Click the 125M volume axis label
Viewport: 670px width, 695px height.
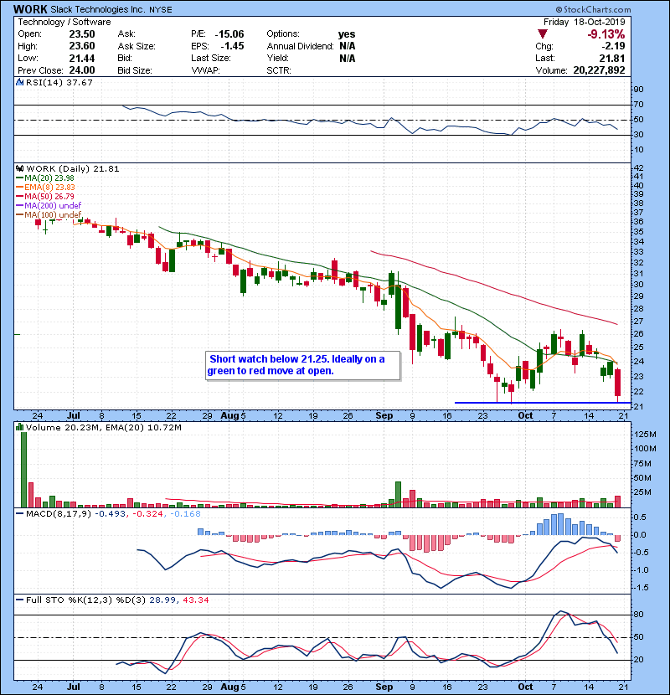coord(645,435)
